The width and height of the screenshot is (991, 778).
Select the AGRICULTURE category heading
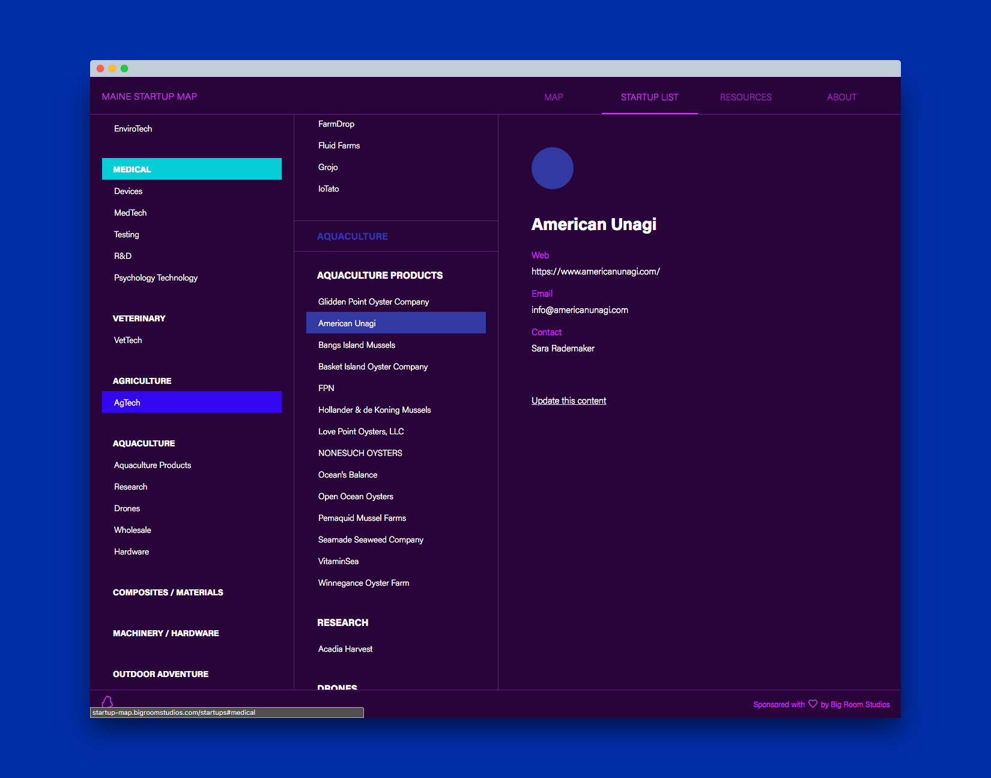click(x=142, y=381)
